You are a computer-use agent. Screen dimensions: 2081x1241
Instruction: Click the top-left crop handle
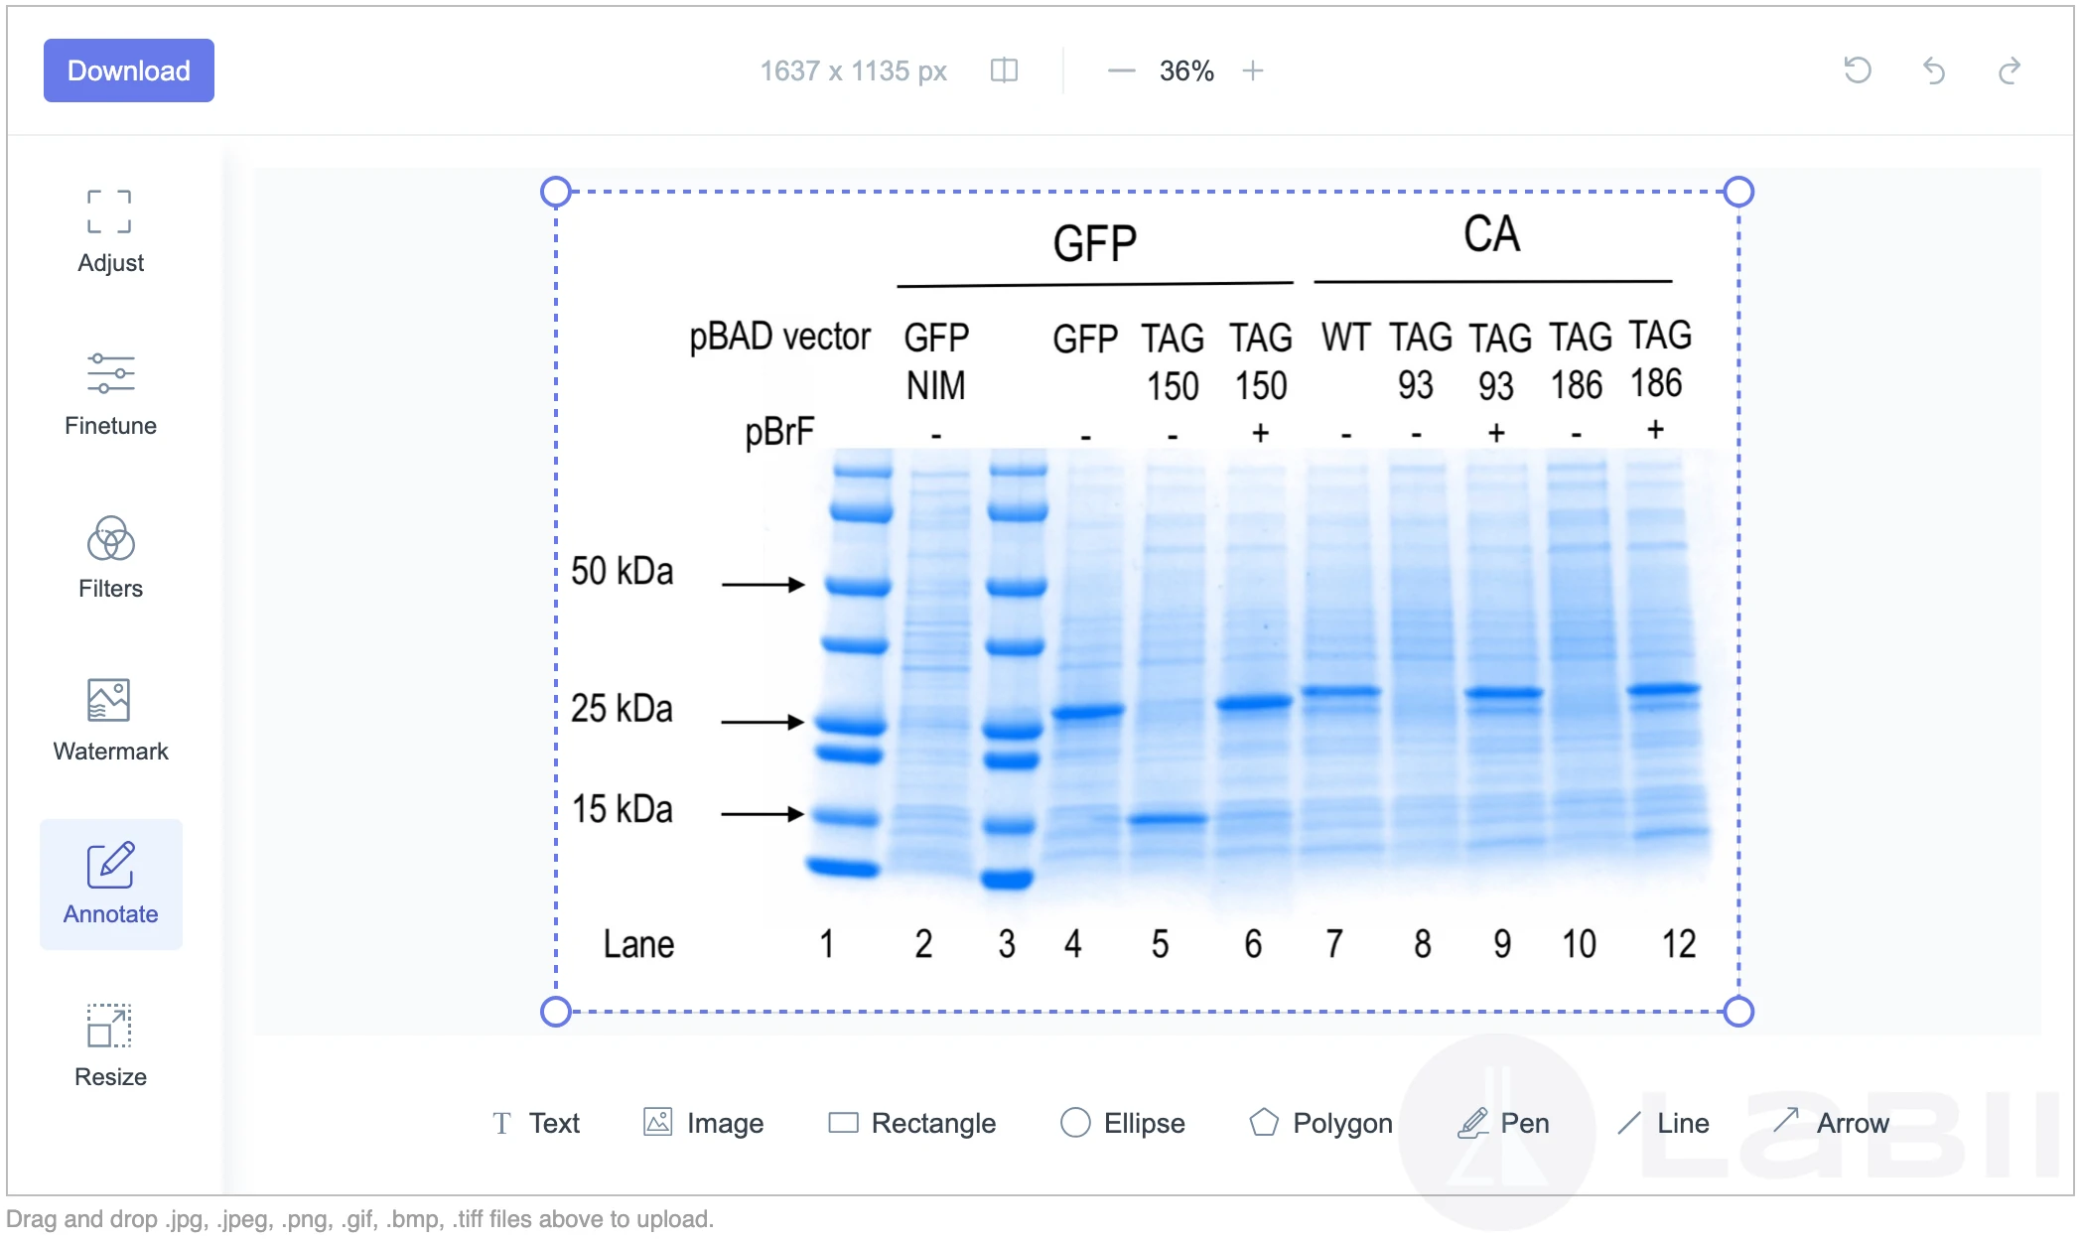coord(556,192)
